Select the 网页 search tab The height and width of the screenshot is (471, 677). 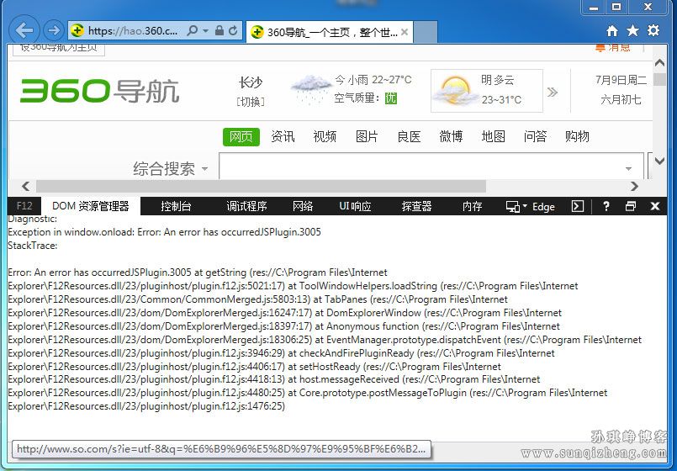241,137
